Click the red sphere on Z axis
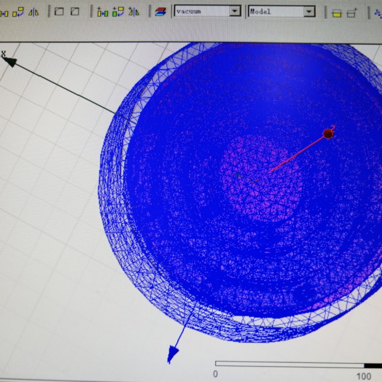Viewport: 382px width, 382px height. coord(328,134)
